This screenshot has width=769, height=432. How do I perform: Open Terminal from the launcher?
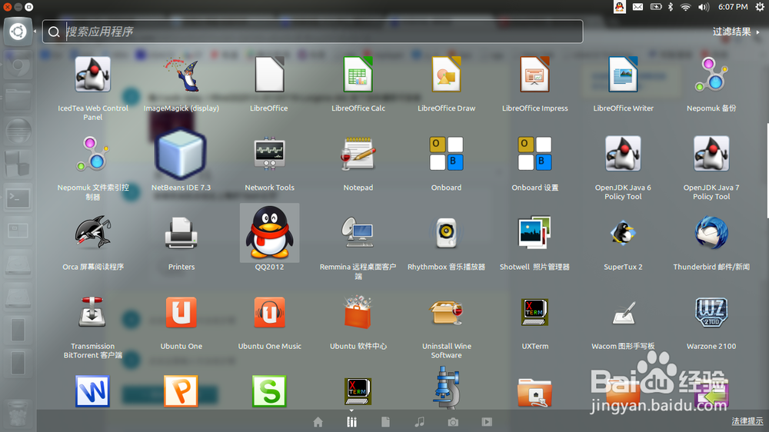(18, 198)
